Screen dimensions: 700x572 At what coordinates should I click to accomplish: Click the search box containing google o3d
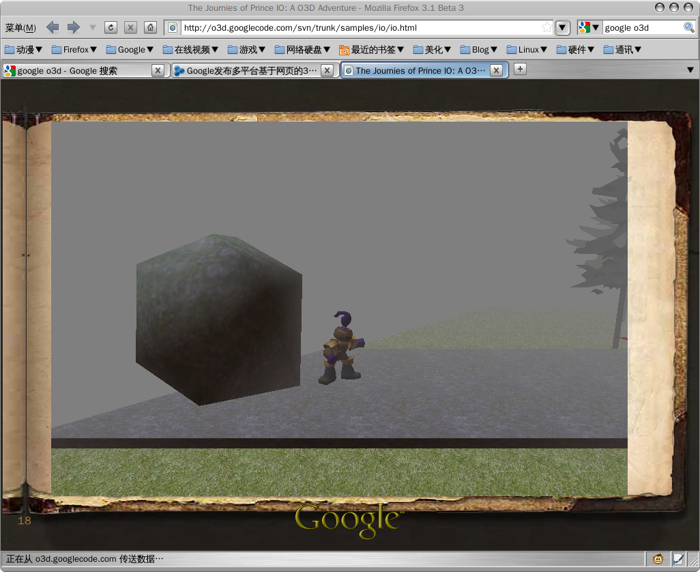(642, 28)
